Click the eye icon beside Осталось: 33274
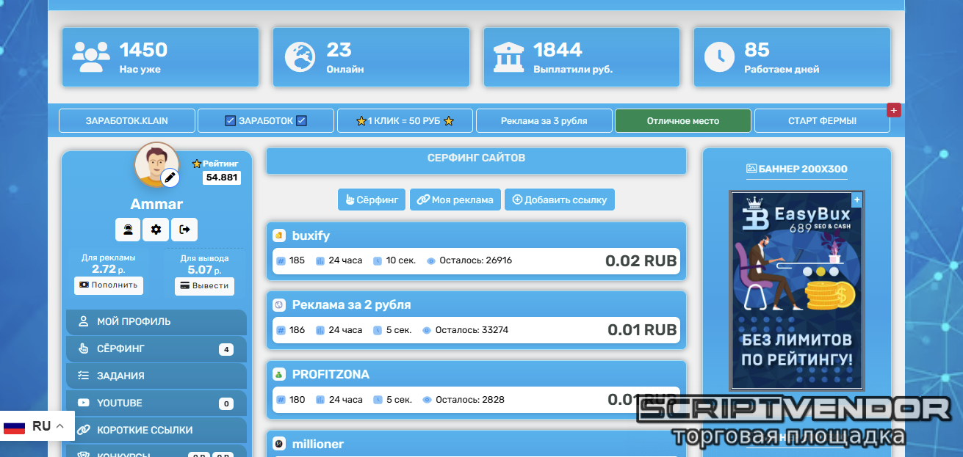 pyautogui.click(x=427, y=330)
